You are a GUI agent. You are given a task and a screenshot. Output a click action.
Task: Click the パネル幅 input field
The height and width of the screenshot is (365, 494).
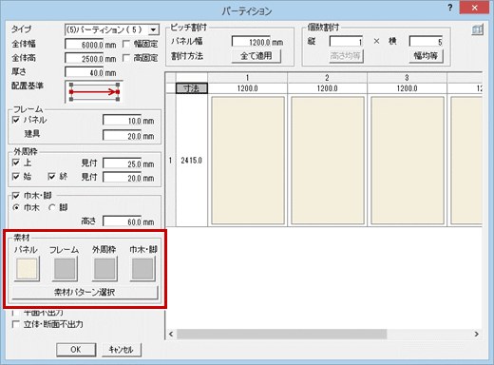click(x=257, y=42)
